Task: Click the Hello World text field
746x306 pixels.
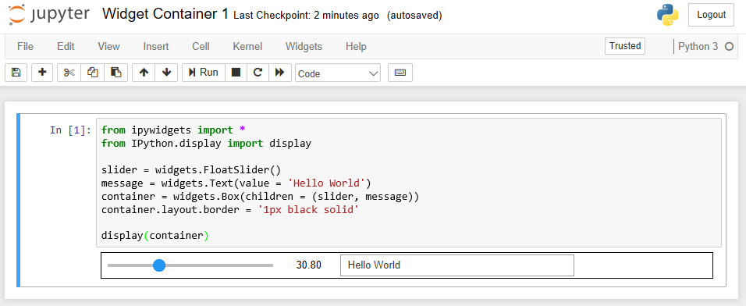Action: 457,265
